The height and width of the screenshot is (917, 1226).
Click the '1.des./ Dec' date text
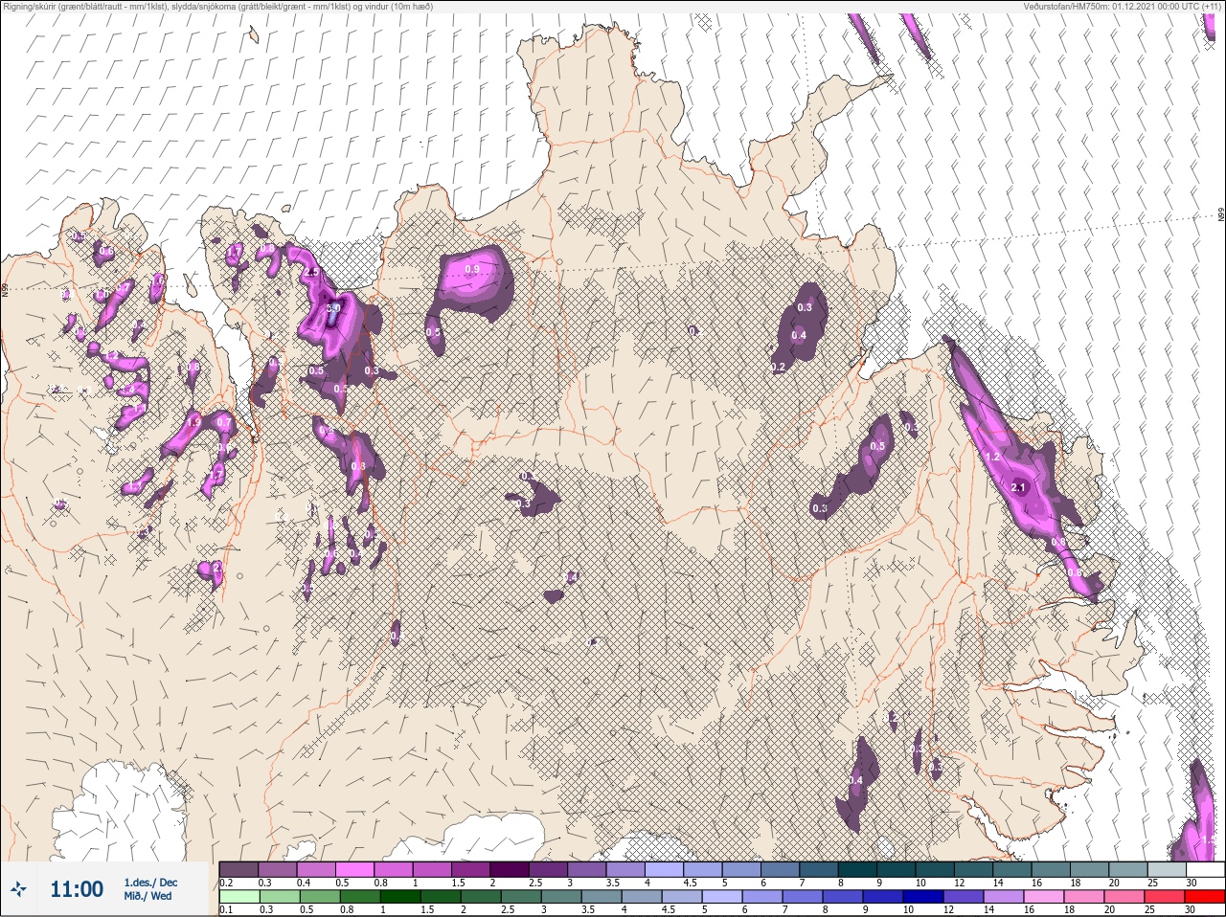150,883
